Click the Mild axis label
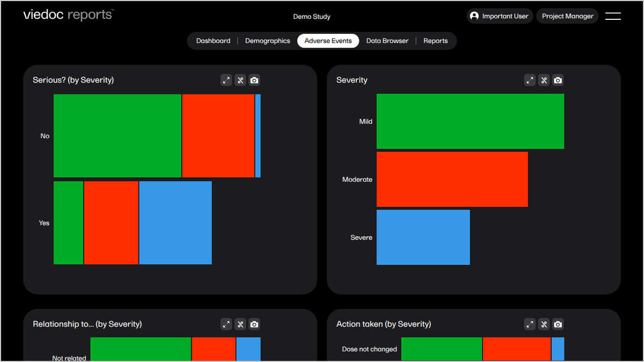Image resolution: width=644 pixels, height=362 pixels. coord(366,122)
